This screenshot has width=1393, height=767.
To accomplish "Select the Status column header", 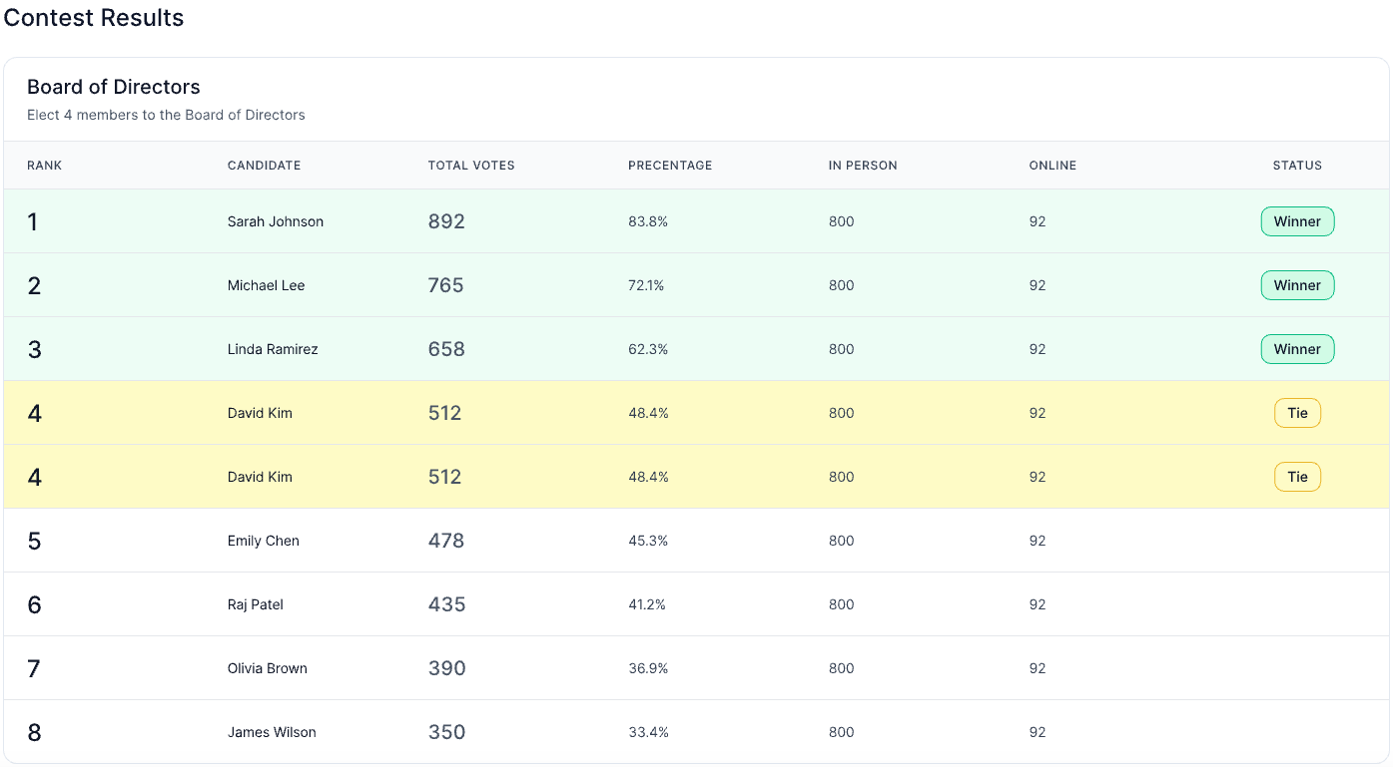I will tap(1297, 166).
